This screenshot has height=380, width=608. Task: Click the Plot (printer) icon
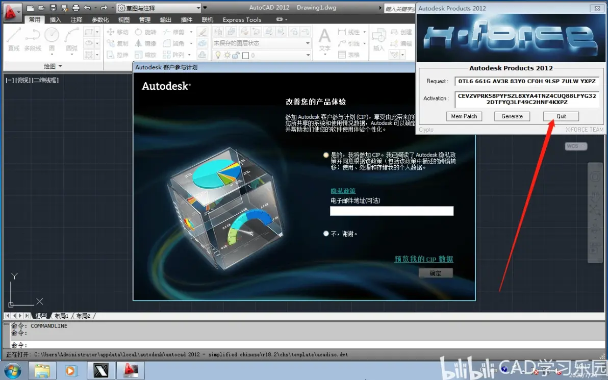coord(76,8)
